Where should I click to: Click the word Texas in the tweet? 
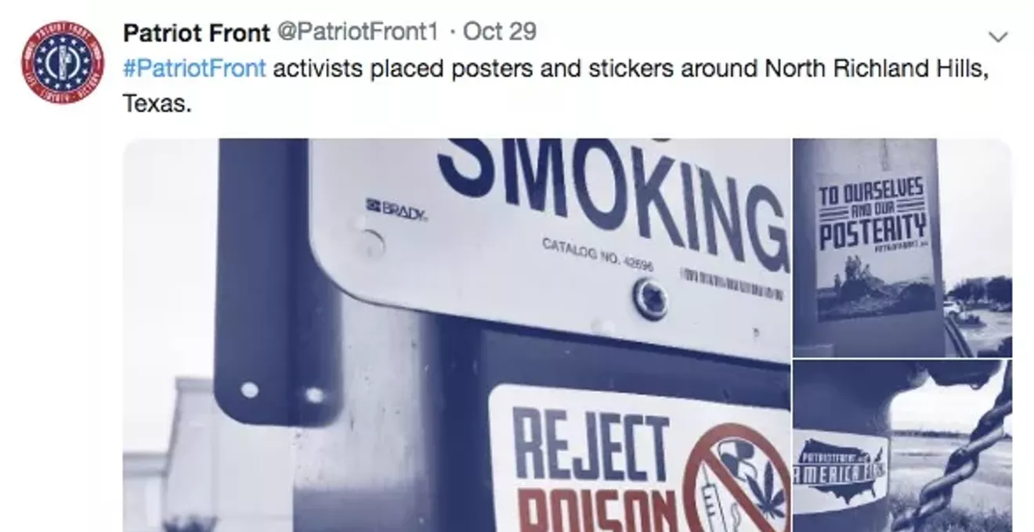click(x=157, y=103)
